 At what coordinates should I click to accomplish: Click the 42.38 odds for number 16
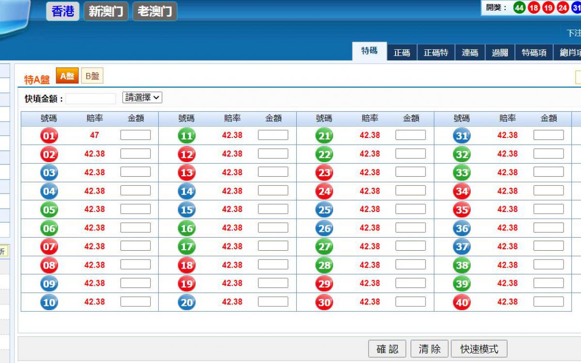tap(232, 228)
